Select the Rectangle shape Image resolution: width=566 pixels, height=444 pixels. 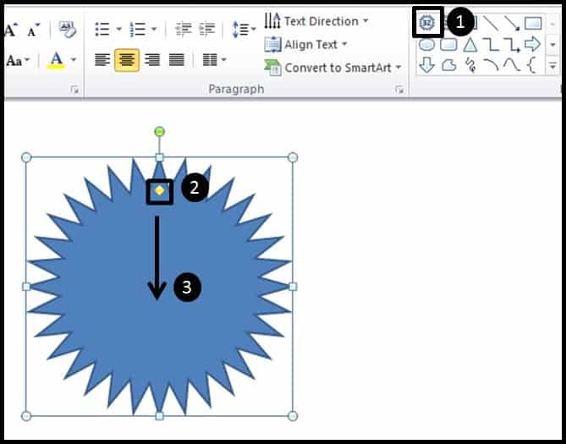pyautogui.click(x=533, y=23)
